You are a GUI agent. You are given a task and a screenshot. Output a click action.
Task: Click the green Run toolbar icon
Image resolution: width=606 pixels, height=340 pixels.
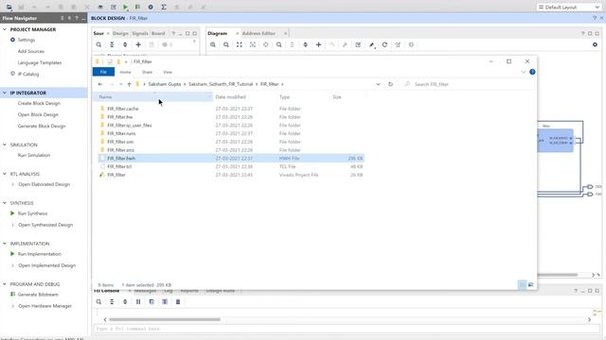coord(125,7)
